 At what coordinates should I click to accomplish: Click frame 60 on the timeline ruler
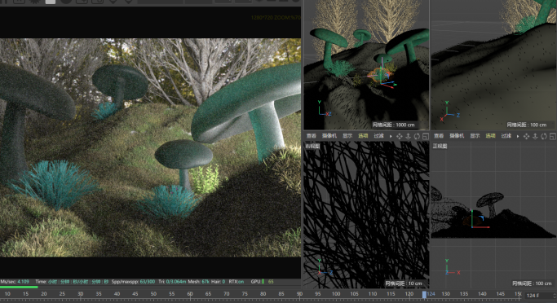(x=190, y=294)
